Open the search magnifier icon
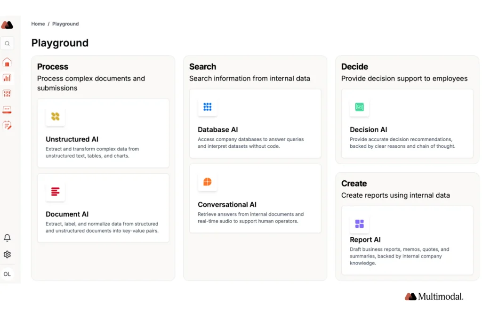The width and height of the screenshot is (482, 321). [7, 43]
